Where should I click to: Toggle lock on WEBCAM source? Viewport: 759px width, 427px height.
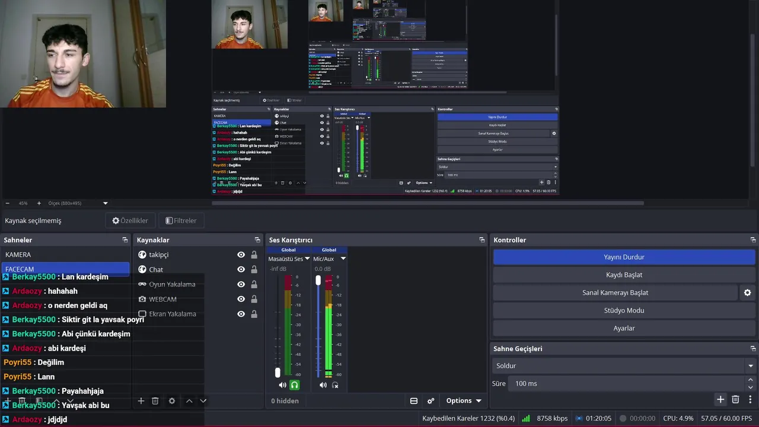pos(254,299)
